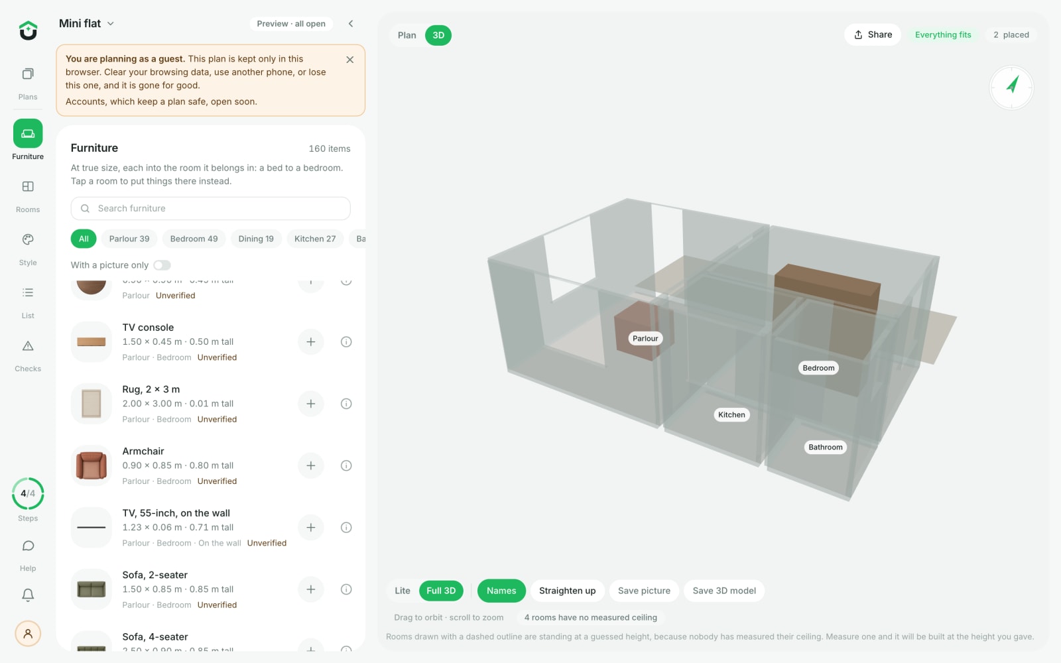Open the notifications bell

[28, 595]
